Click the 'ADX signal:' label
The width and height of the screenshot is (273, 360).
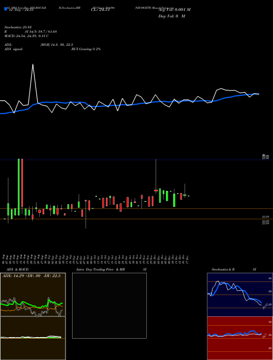[14, 49]
